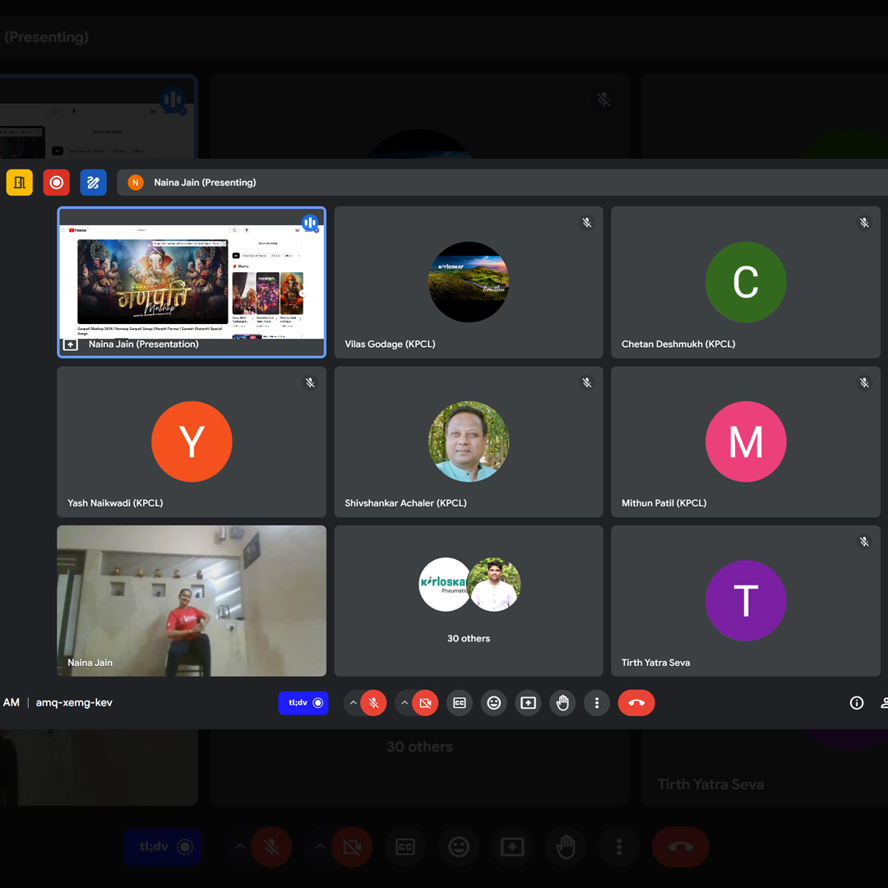Expand audio settings arrow beside microphone
Screen dimensions: 888x888
point(354,703)
